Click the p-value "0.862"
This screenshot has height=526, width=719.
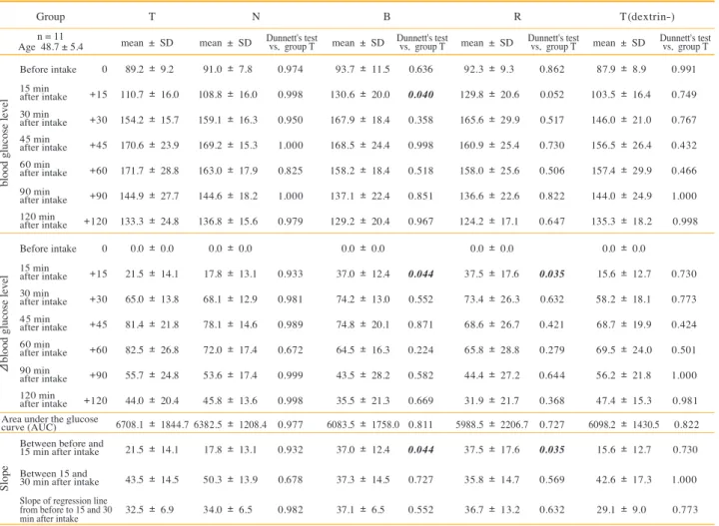pyautogui.click(x=551, y=69)
